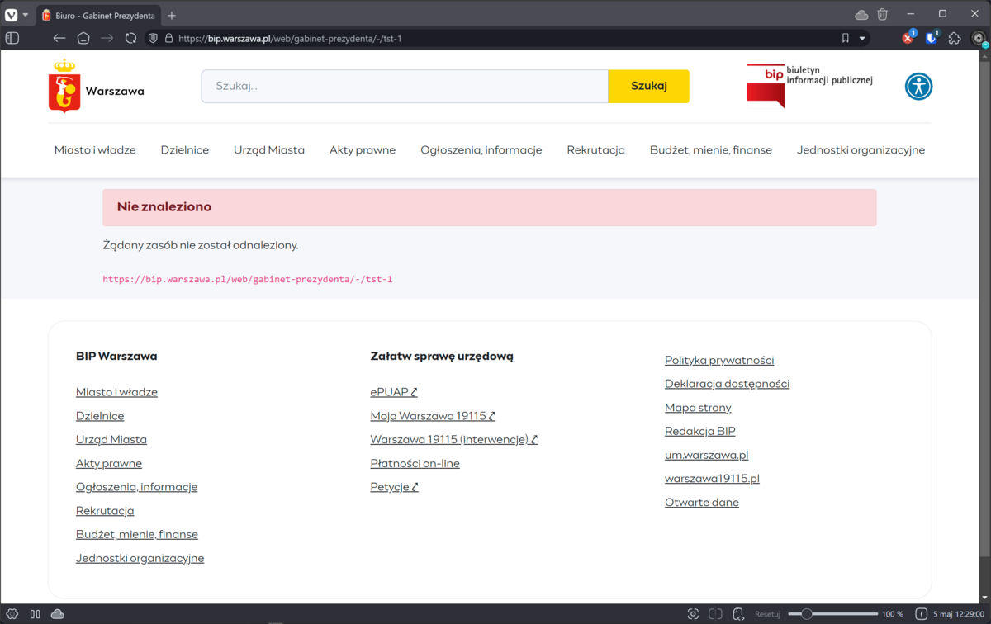
Task: Open closed tabs trash icon
Action: coord(882,15)
